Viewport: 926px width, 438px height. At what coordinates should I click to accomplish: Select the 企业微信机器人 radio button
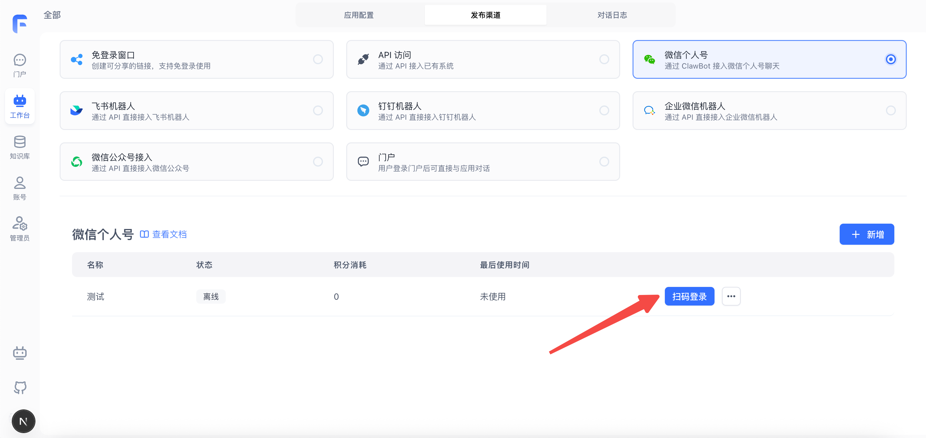(x=890, y=110)
